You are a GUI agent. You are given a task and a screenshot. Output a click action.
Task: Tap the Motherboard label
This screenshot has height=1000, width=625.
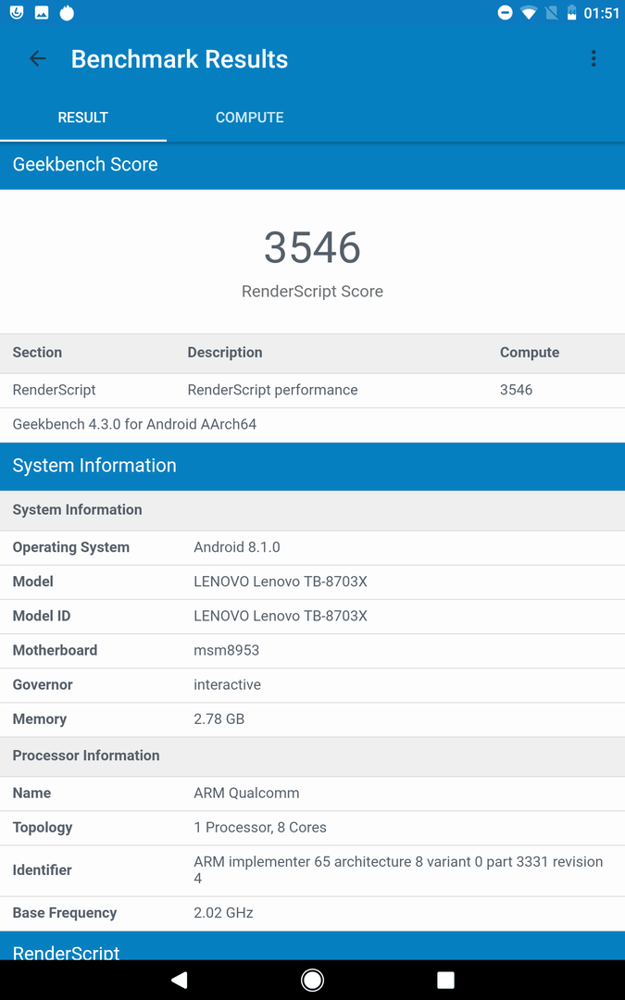coord(55,651)
